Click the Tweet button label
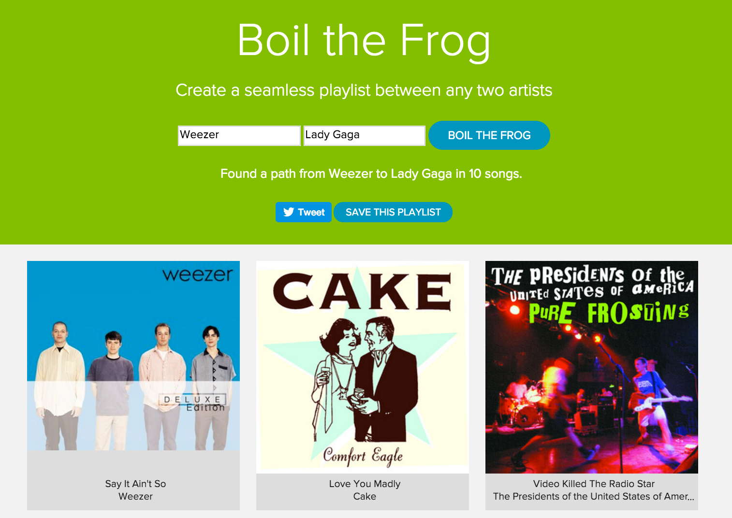Image resolution: width=732 pixels, height=518 pixels. click(311, 212)
